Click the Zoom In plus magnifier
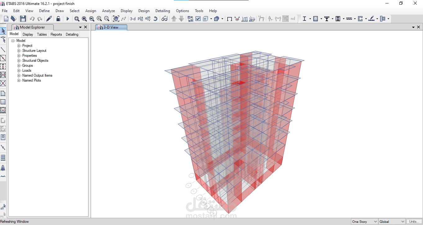Image resolution: width=423 pixels, height=225 pixels. (x=99, y=19)
